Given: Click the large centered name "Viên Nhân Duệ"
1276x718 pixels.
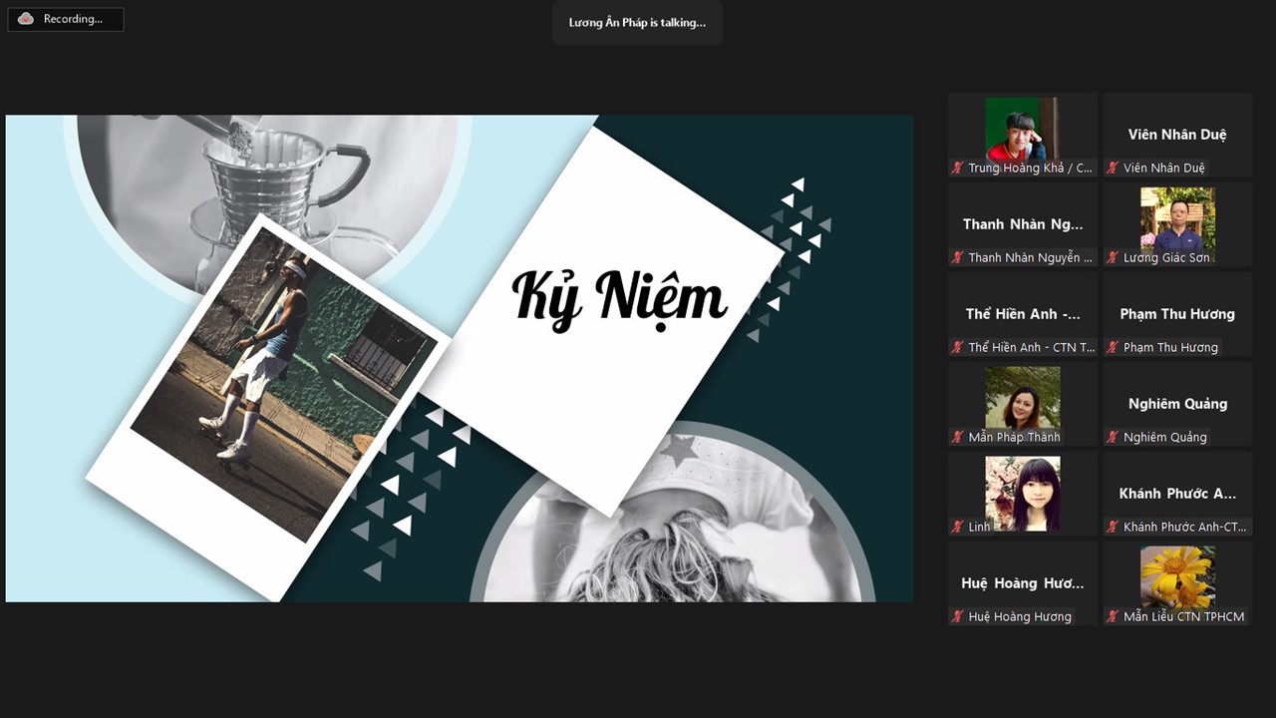Looking at the screenshot, I should click(1177, 135).
